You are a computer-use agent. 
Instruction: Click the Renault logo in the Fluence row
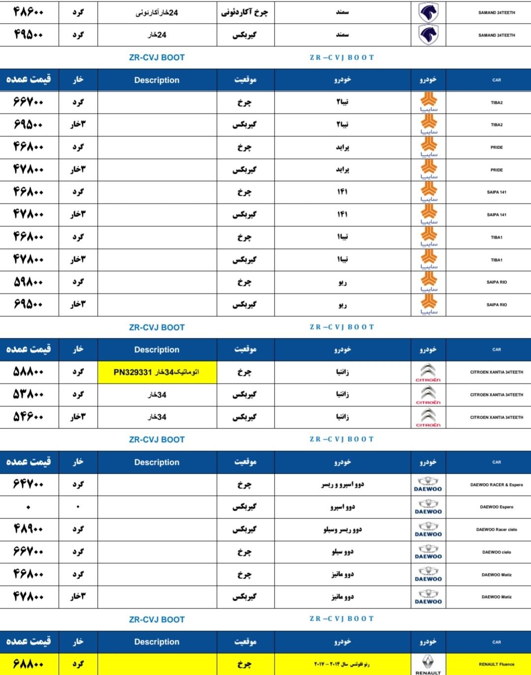point(428,664)
